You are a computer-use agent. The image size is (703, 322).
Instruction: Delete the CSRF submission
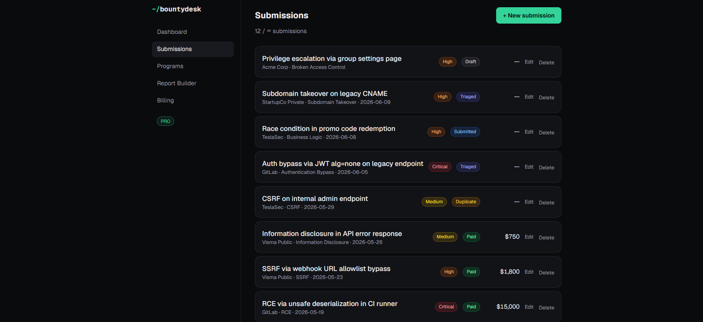click(x=547, y=202)
